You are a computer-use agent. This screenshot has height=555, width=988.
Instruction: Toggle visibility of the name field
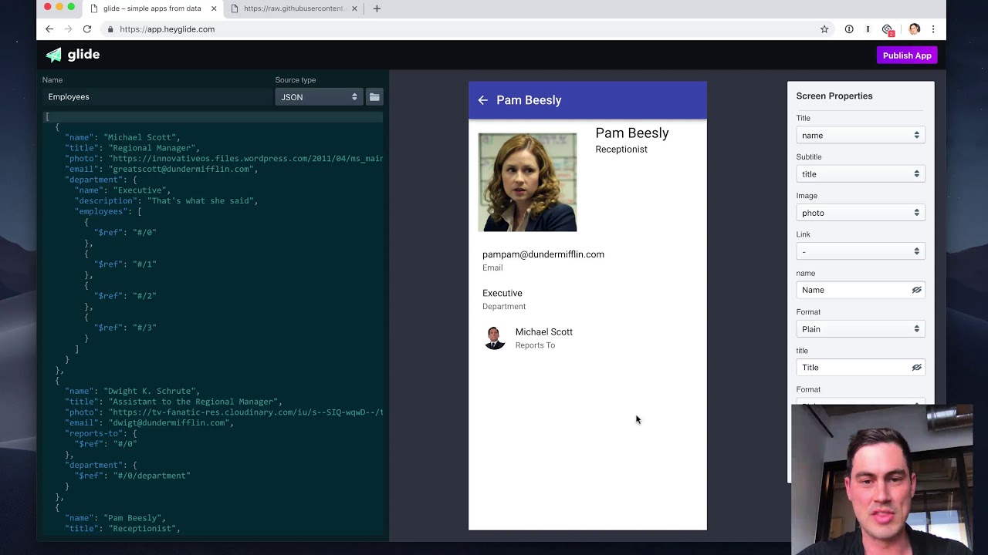coord(916,291)
